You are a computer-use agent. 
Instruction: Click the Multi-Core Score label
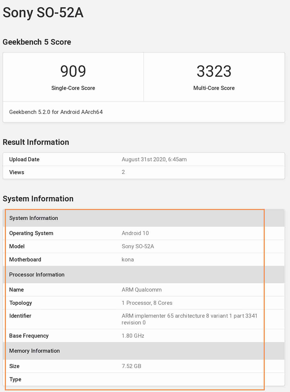pos(214,88)
